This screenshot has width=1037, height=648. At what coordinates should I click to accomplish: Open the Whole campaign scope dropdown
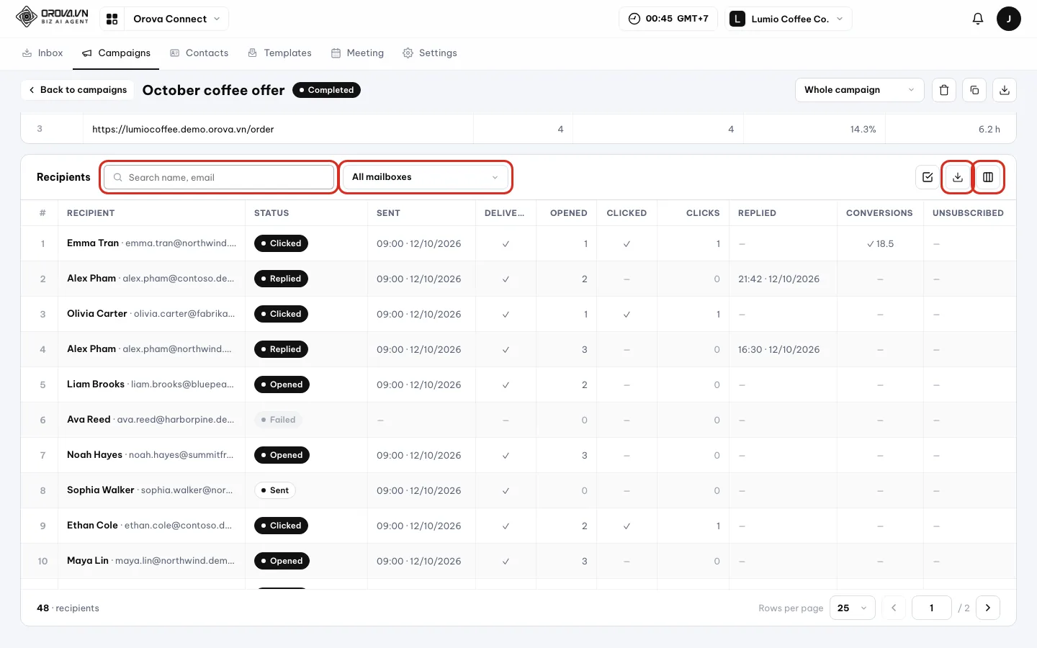pos(859,90)
